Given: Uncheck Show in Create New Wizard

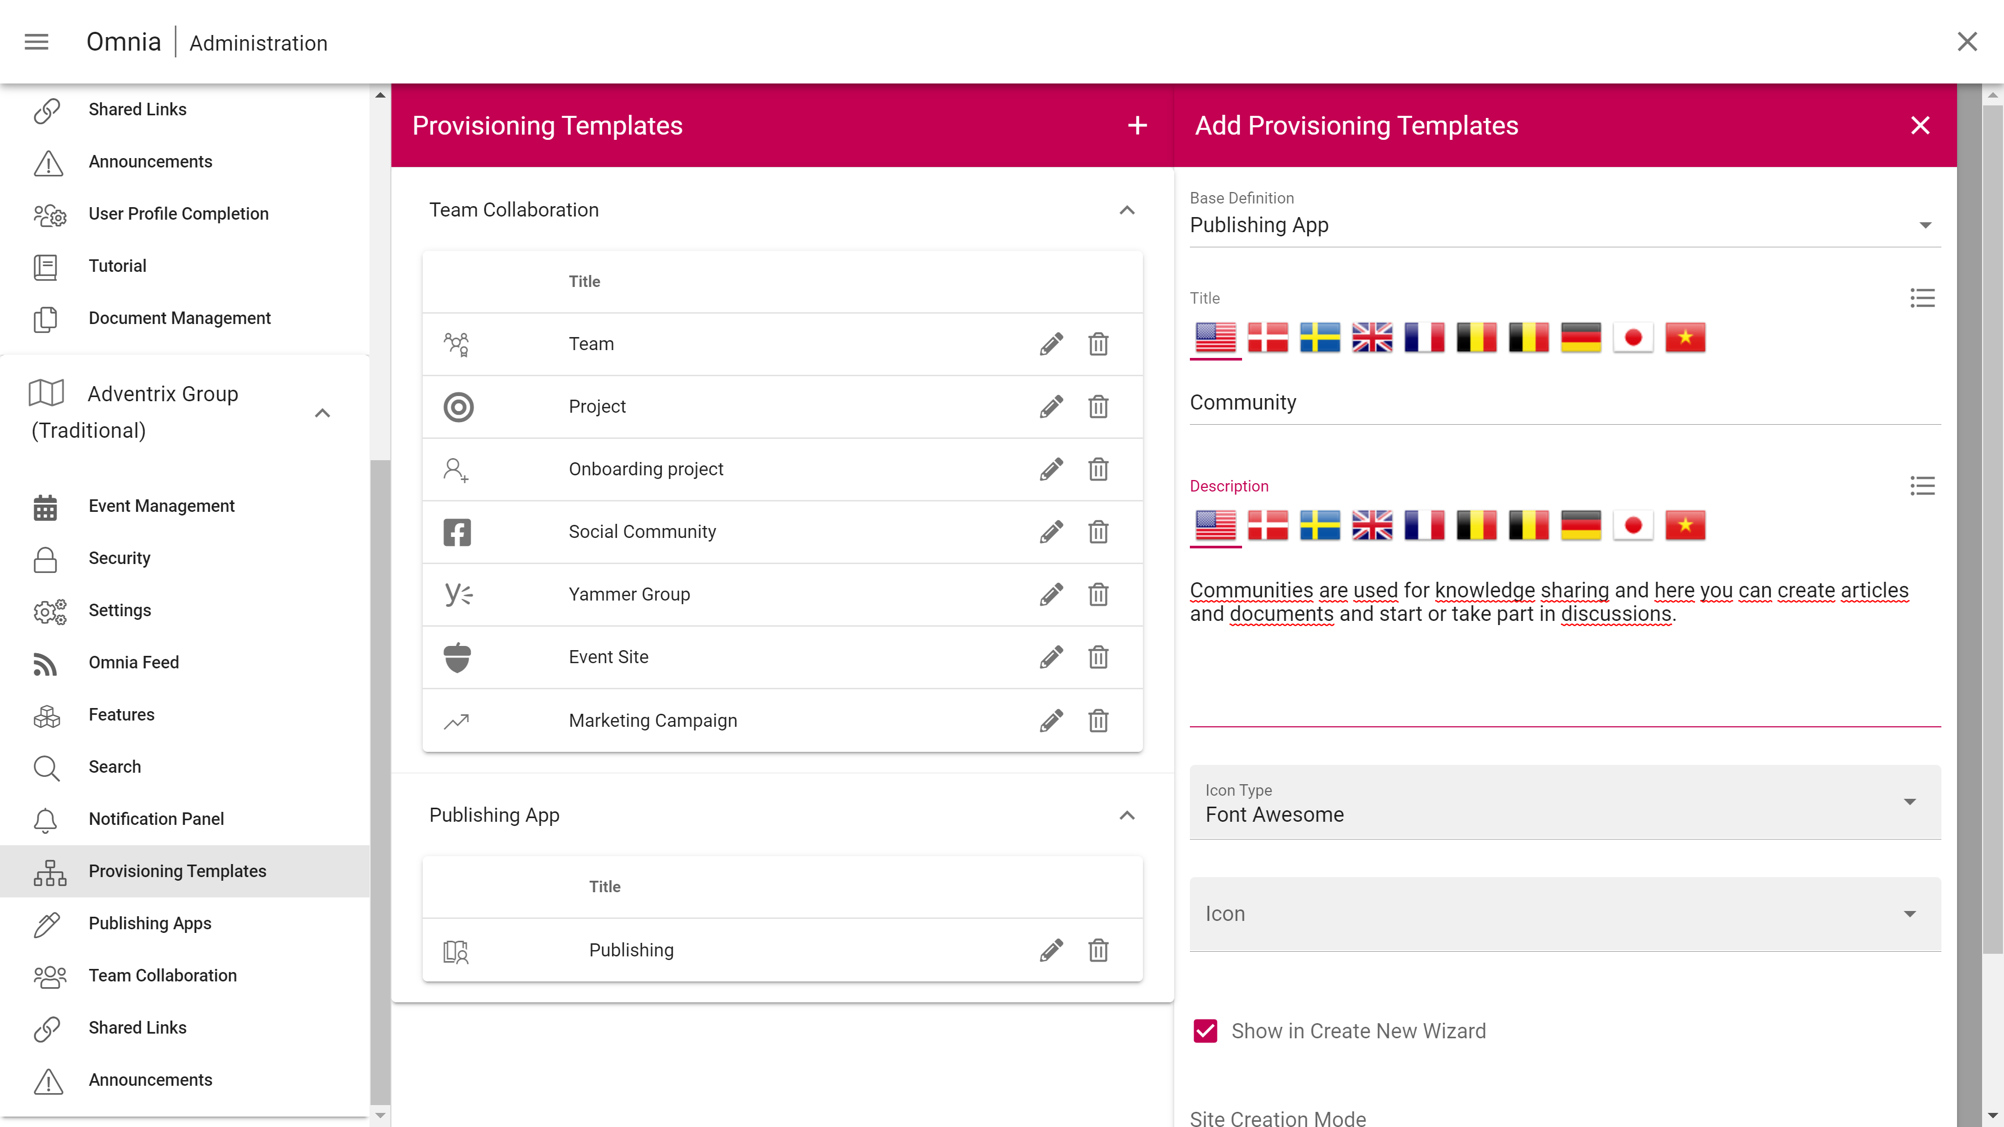Looking at the screenshot, I should click(x=1205, y=1030).
